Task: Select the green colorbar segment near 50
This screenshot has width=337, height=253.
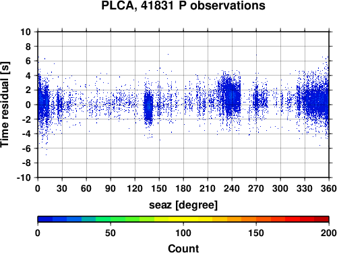Action: pyautogui.click(x=111, y=219)
